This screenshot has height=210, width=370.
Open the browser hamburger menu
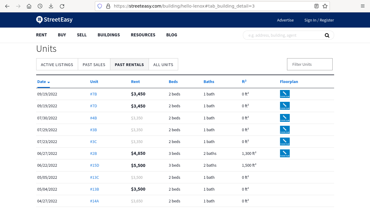pos(362,6)
